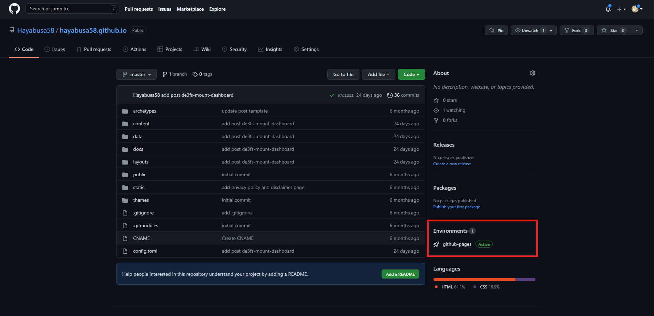654x316 pixels.
Task: Click the config.toml file icon
Action: coord(125,251)
